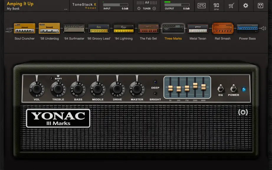Click the input jack cable icon

[9, 30]
